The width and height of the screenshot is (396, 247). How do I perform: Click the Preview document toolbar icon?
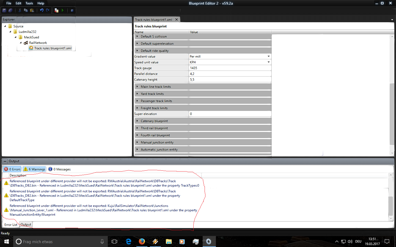point(57,10)
